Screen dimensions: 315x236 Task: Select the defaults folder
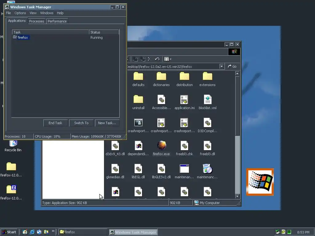(x=138, y=79)
